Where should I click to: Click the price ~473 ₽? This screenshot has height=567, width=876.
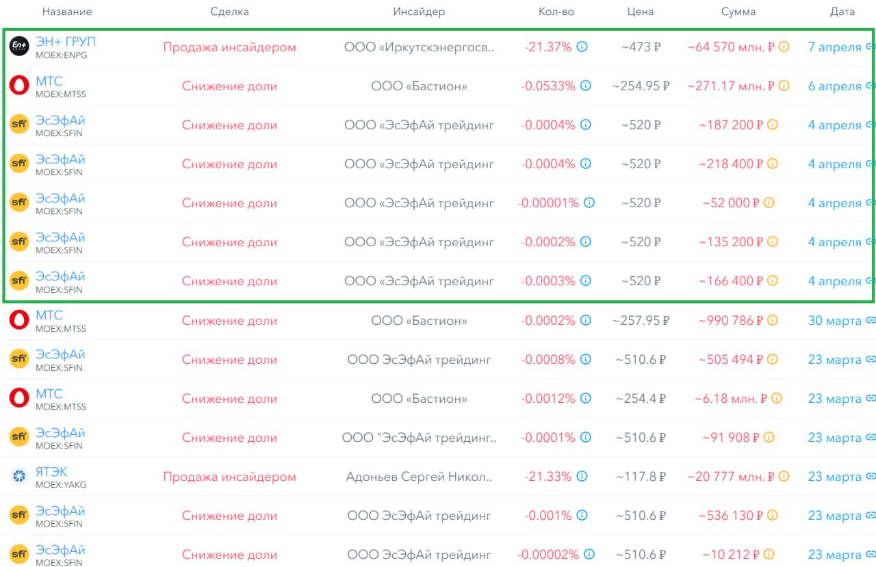(641, 47)
